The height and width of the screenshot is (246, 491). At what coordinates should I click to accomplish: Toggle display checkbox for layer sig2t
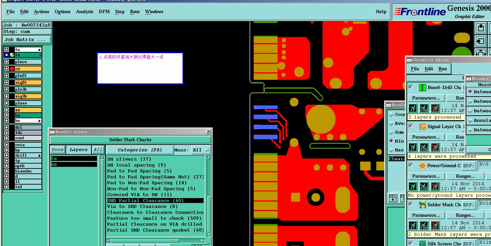tap(7, 82)
